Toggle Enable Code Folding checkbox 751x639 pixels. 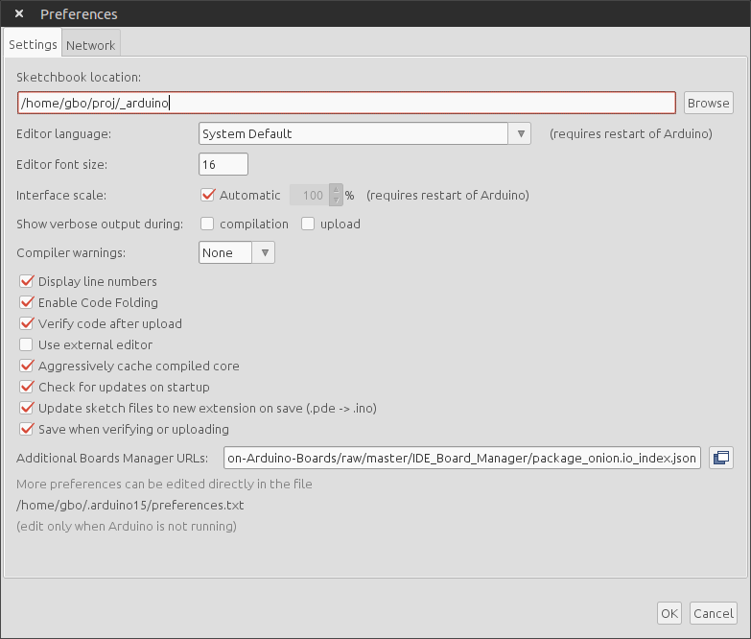(x=26, y=302)
